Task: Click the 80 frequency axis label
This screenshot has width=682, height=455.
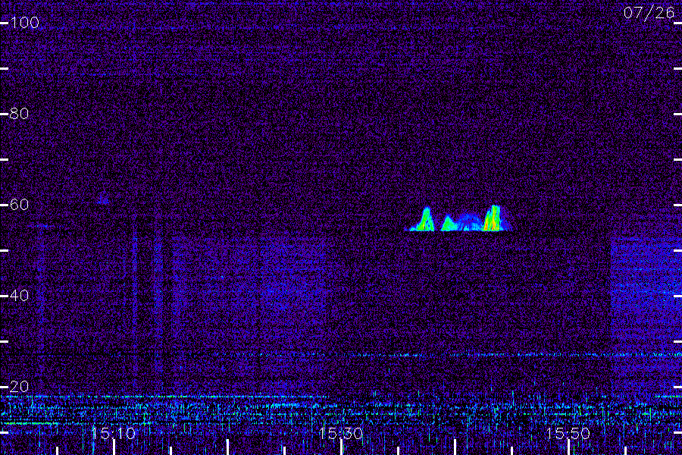Action: [x=19, y=114]
